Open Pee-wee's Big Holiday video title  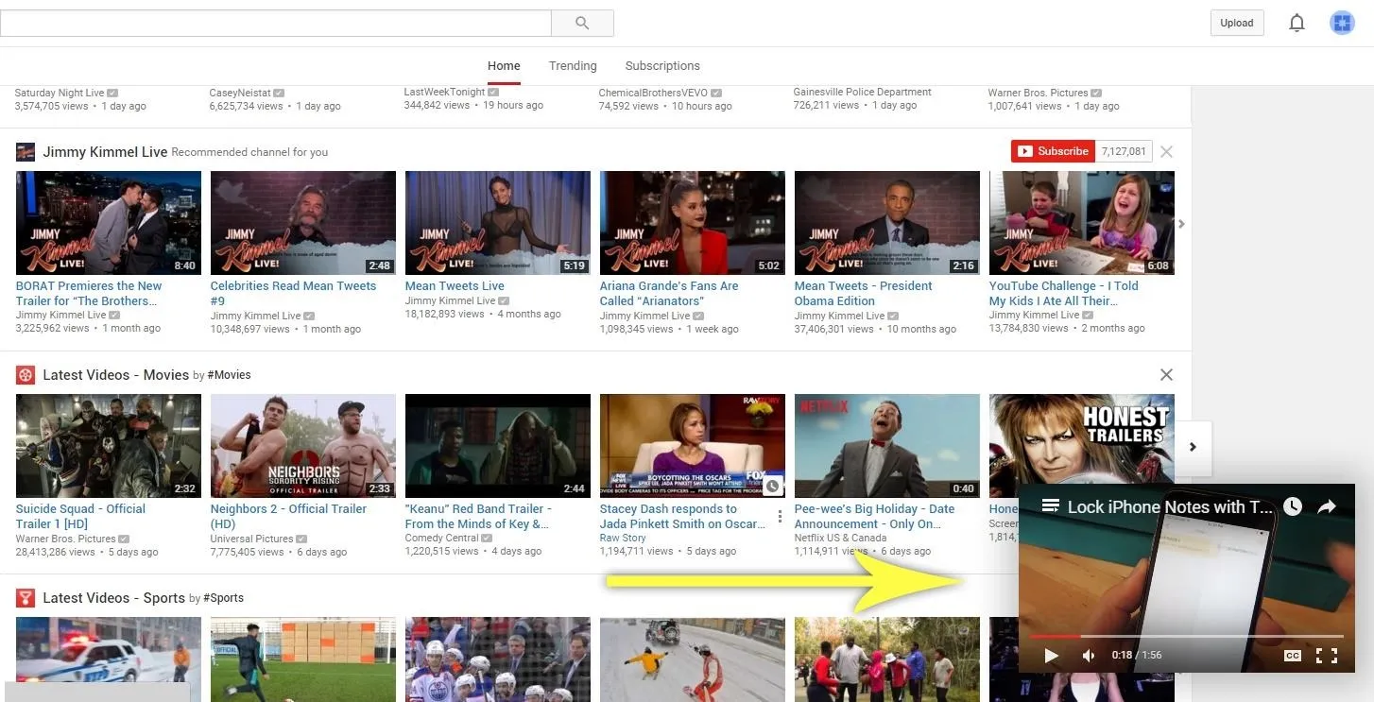pyautogui.click(x=874, y=517)
